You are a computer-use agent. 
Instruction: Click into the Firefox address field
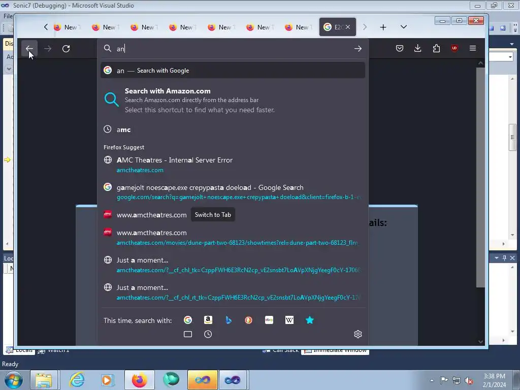coord(232,49)
